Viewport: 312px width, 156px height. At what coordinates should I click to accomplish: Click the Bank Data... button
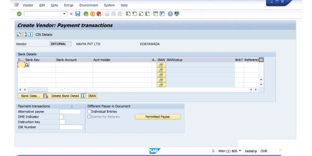click(x=30, y=96)
